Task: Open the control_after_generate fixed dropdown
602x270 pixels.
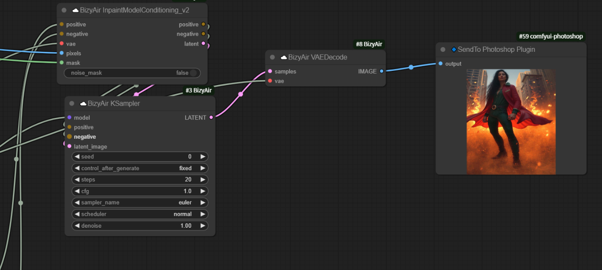Action: coord(140,168)
